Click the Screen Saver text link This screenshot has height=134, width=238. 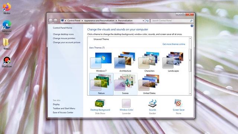point(178,110)
